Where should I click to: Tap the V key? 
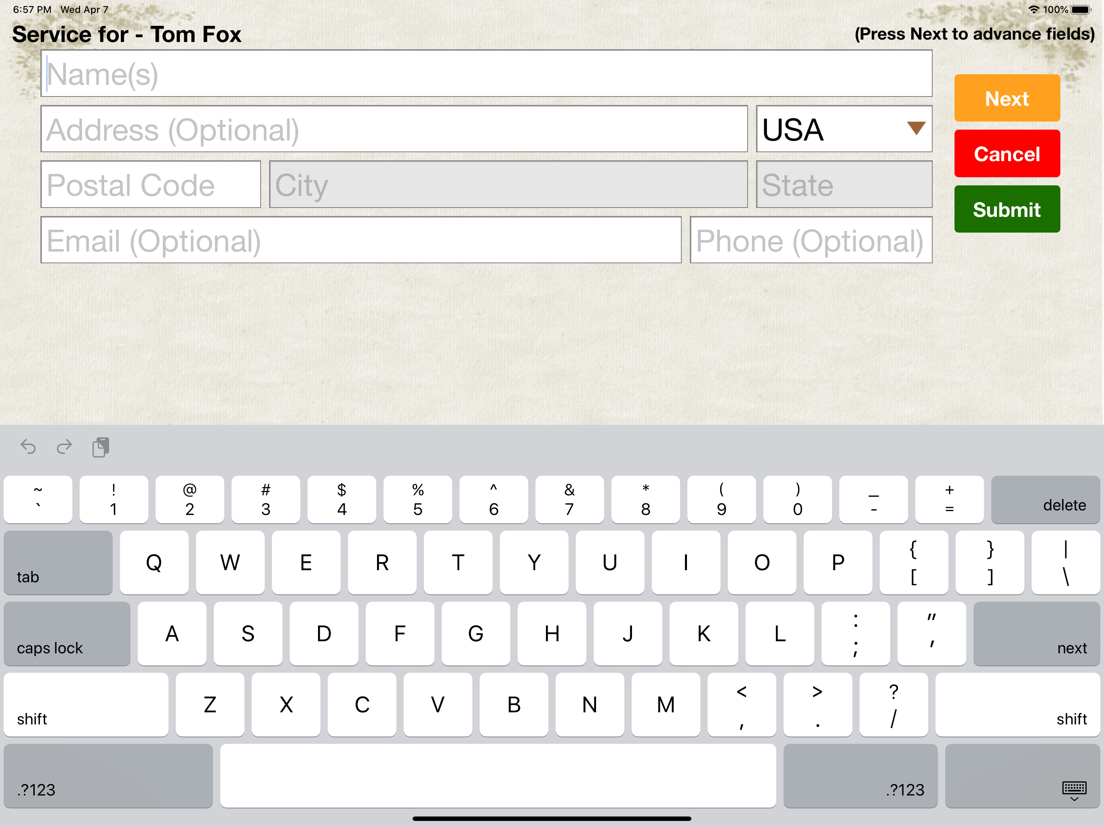click(438, 704)
